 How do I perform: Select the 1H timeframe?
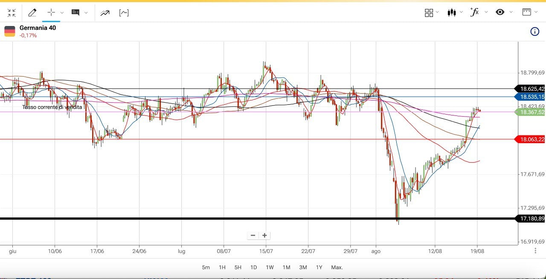coord(222,267)
